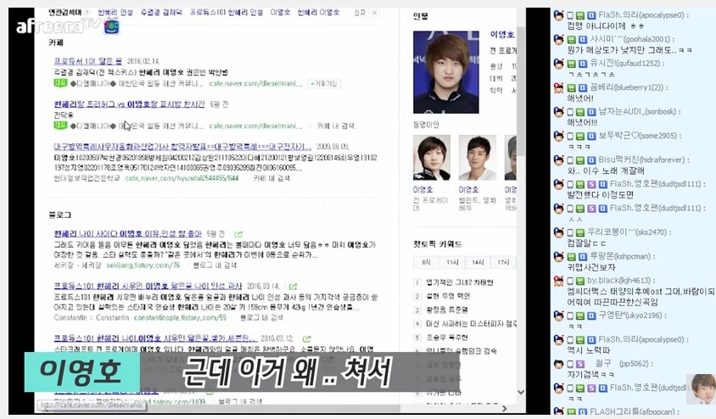Open related search term 프로듀스101 한혜리 인성
Image resolution: width=716 pixels, height=419 pixels.
click(226, 13)
